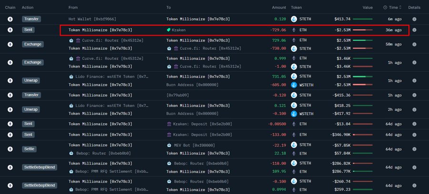This screenshot has height=194, width=429.
Task: Click Ethereum chain icon in the 6m ago row
Action: pyautogui.click(x=10, y=19)
